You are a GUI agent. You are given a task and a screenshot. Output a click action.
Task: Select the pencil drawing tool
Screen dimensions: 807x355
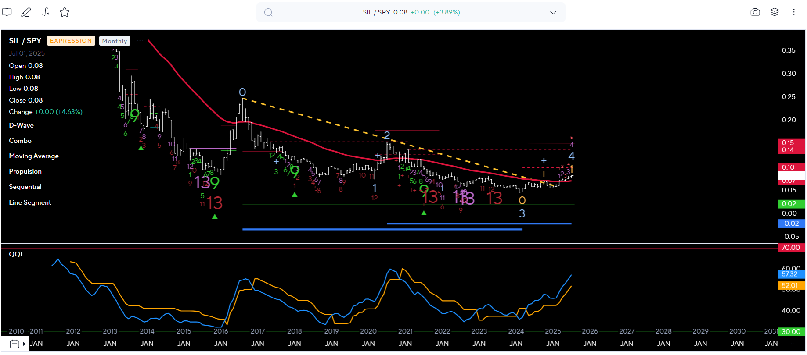coord(26,12)
